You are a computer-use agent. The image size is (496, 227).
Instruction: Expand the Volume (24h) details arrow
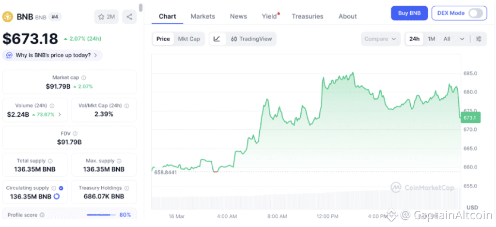(x=60, y=115)
